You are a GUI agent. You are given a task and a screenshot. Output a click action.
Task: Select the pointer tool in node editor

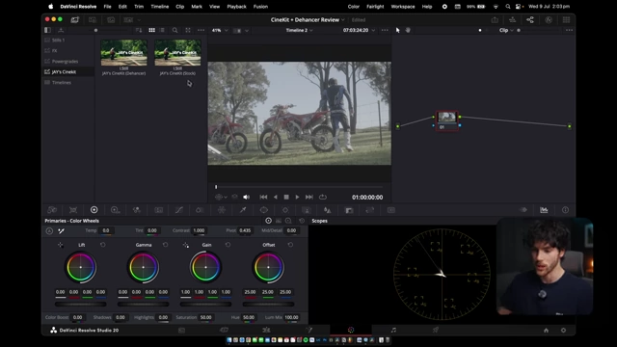[397, 30]
